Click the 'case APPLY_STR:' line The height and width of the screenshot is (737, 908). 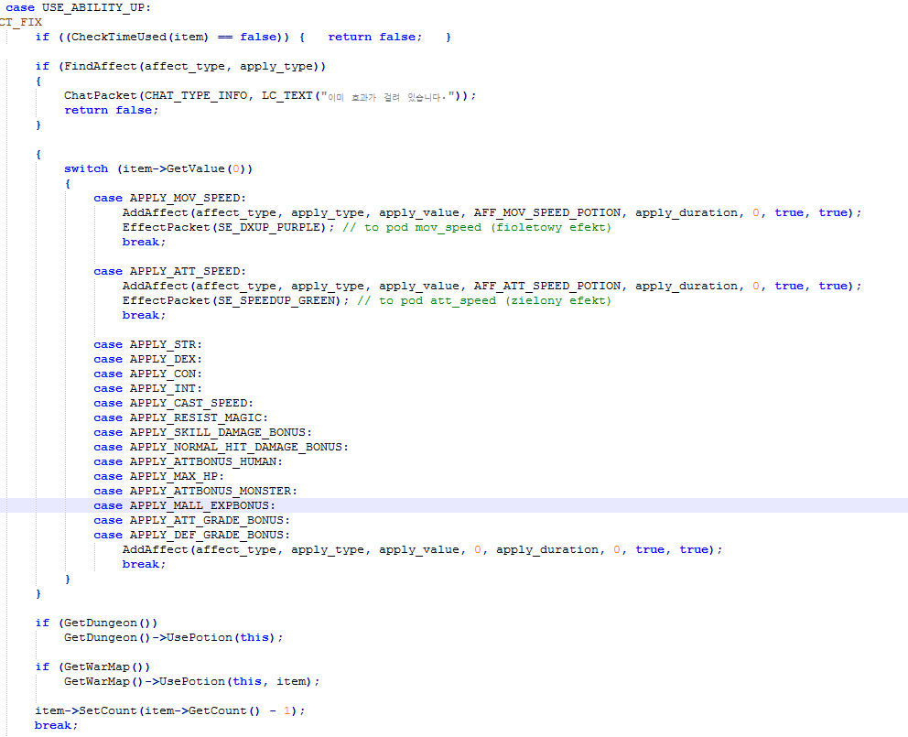tap(147, 345)
